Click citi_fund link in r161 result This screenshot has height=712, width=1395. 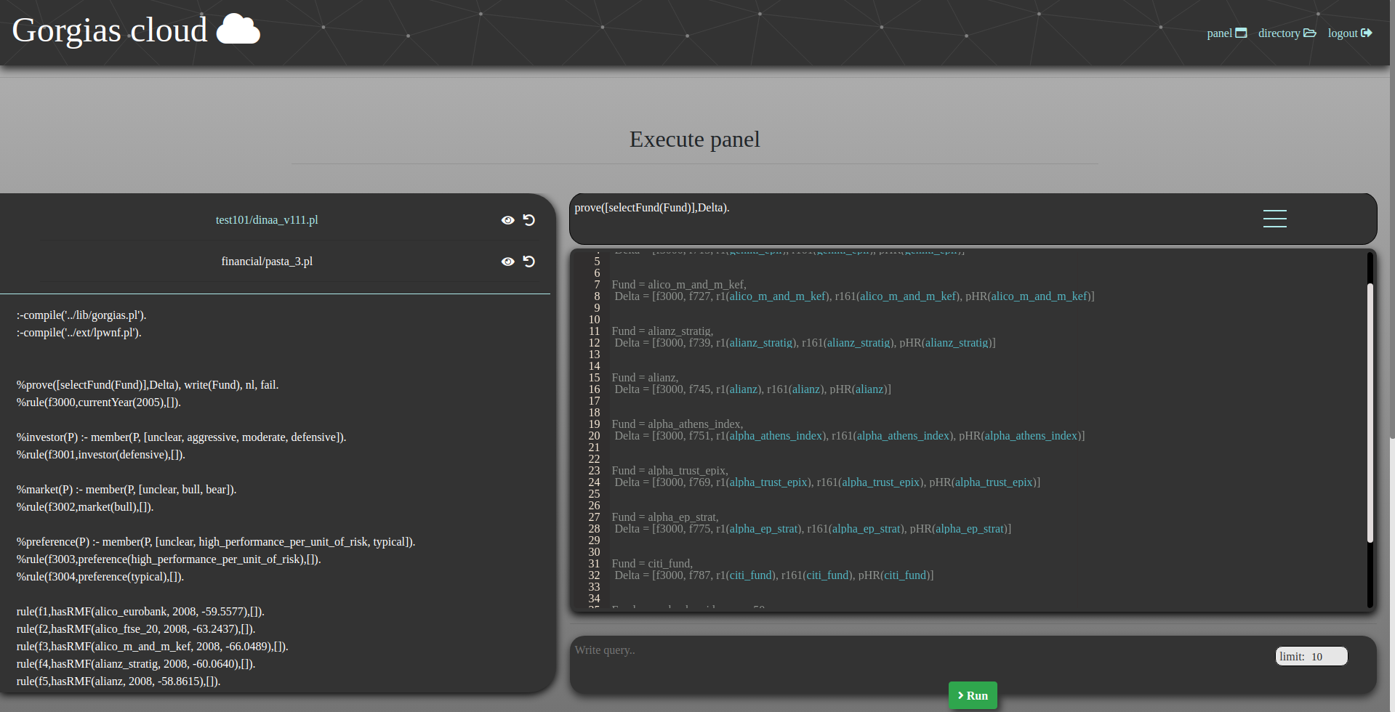(828, 575)
